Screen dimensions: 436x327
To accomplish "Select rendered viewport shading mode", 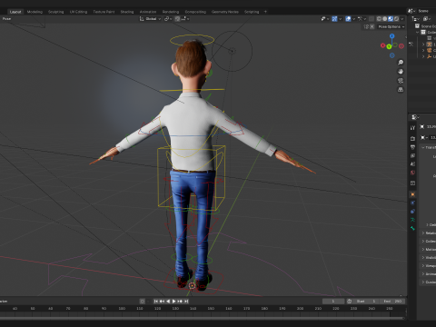I will [x=396, y=19].
